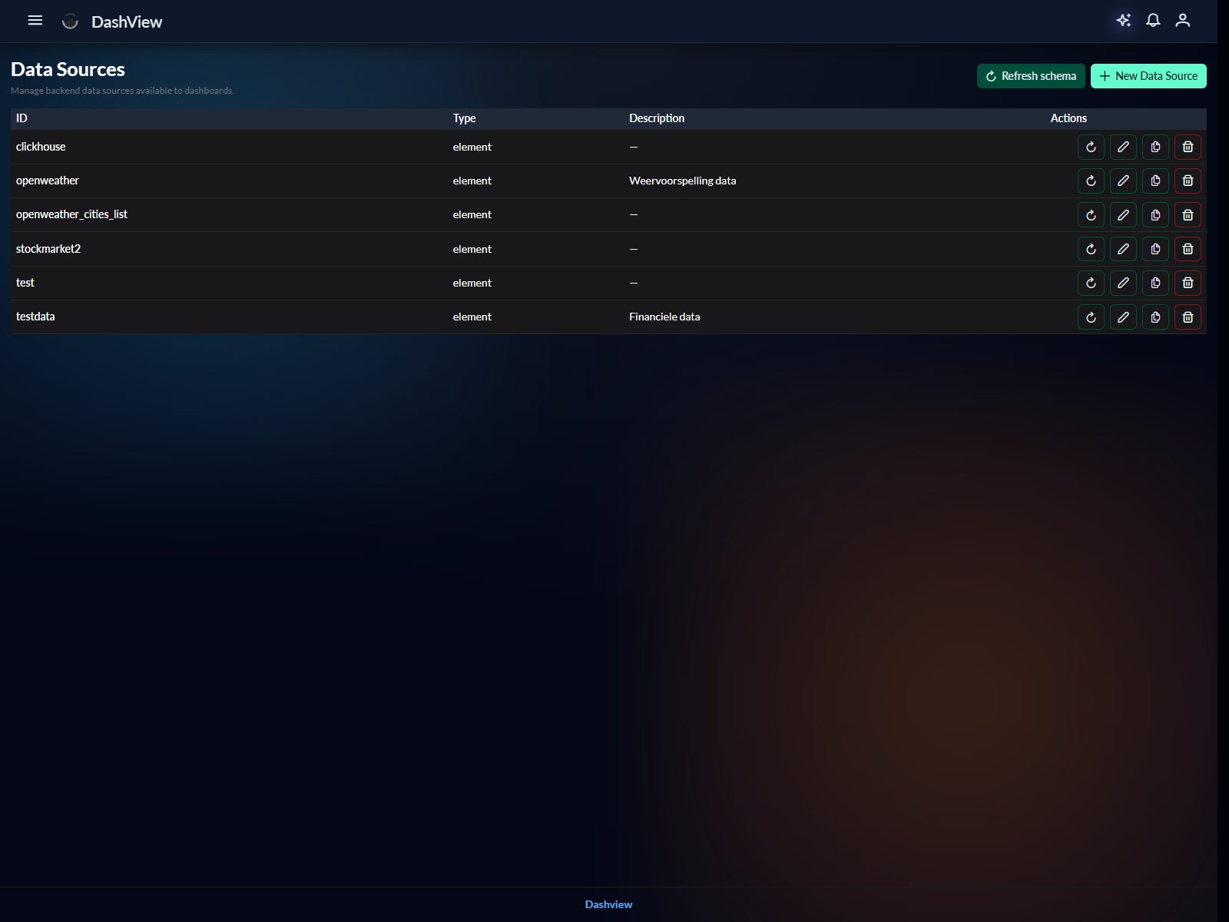The width and height of the screenshot is (1229, 922).
Task: Edit the openweather data source
Action: pyautogui.click(x=1123, y=181)
